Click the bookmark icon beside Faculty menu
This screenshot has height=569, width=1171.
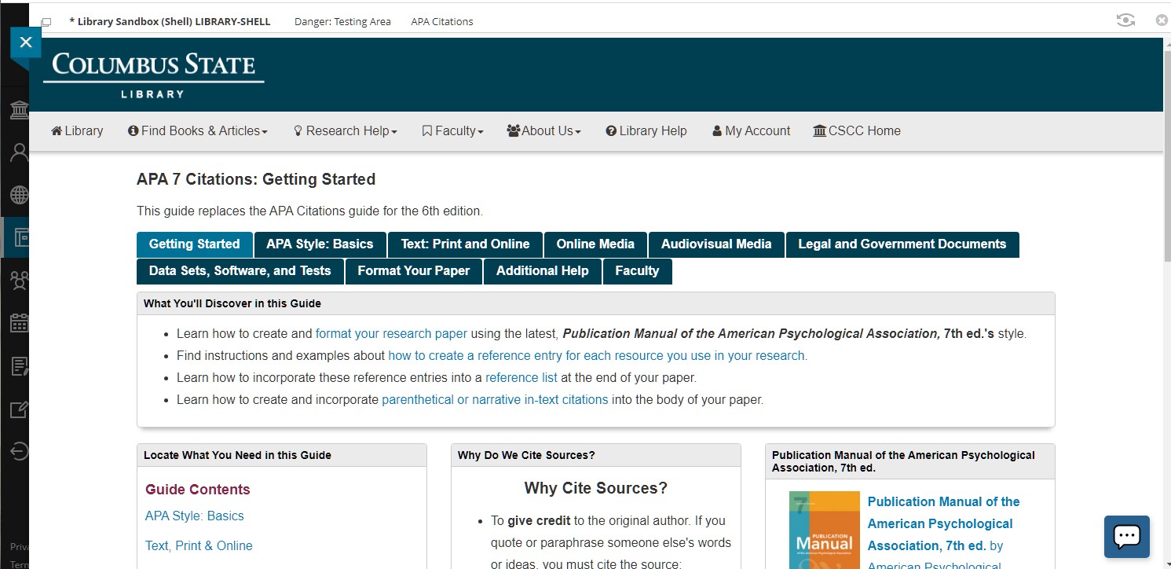[x=426, y=131]
